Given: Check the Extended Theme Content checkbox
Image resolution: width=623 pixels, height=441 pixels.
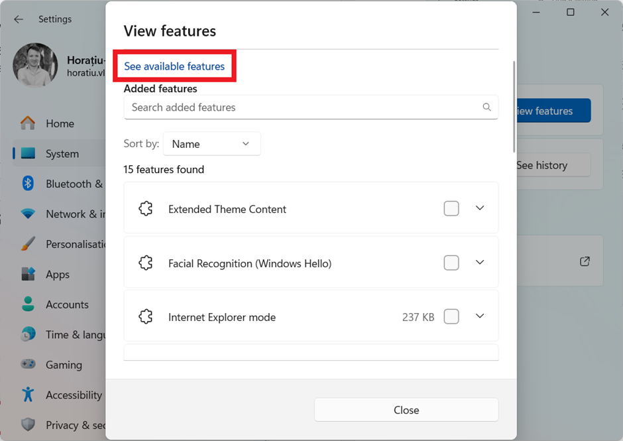Looking at the screenshot, I should click(451, 208).
